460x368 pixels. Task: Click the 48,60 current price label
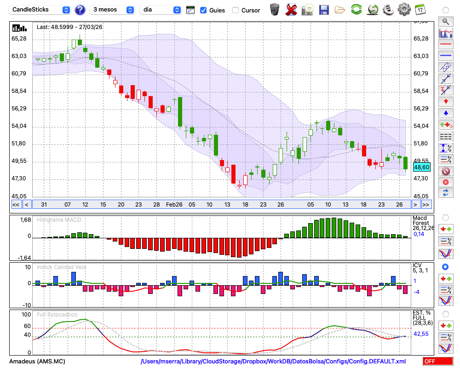click(421, 167)
